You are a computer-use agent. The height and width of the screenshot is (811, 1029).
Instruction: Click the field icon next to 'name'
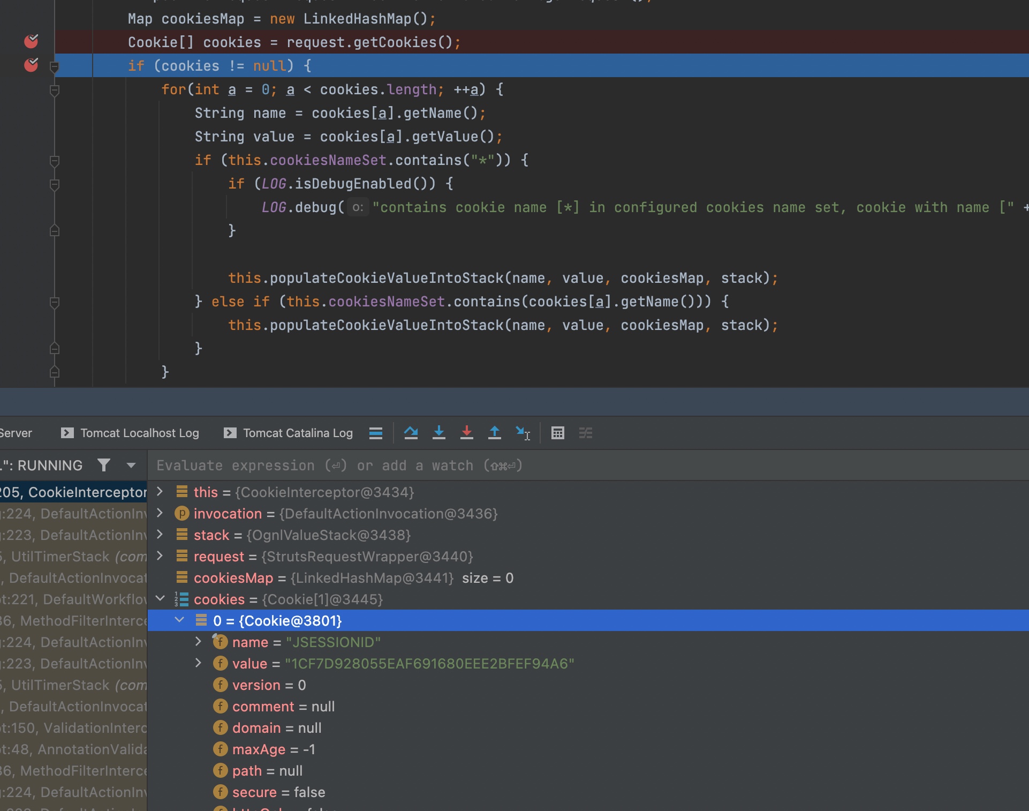pyautogui.click(x=220, y=642)
